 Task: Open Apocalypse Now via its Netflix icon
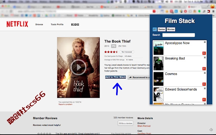pos(204,53)
